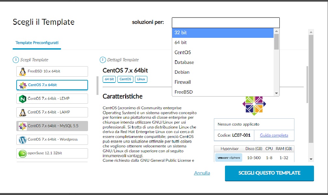Select 32 bit in the dropdown list
The width and height of the screenshot is (328, 195).
click(223, 33)
